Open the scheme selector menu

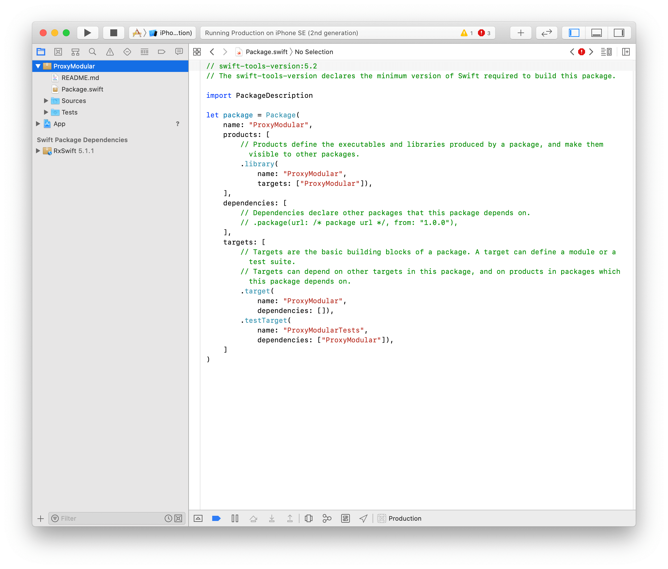click(x=137, y=33)
